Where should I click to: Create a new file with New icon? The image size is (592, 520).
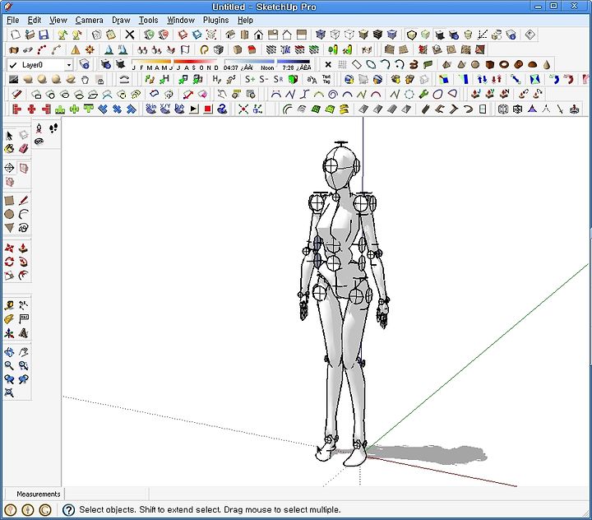pyautogui.click(x=16, y=35)
